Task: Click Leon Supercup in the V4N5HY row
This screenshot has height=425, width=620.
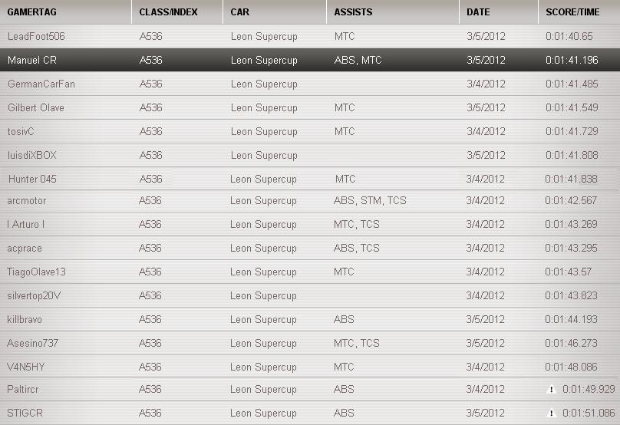Action: coord(264,367)
